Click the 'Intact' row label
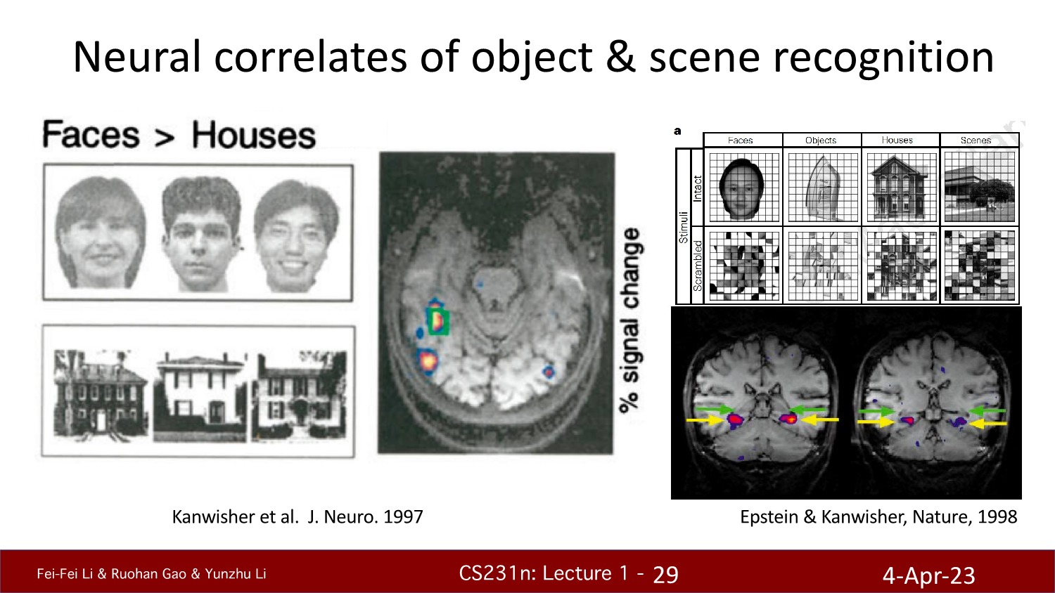Image resolution: width=1055 pixels, height=593 pixels. 698,188
